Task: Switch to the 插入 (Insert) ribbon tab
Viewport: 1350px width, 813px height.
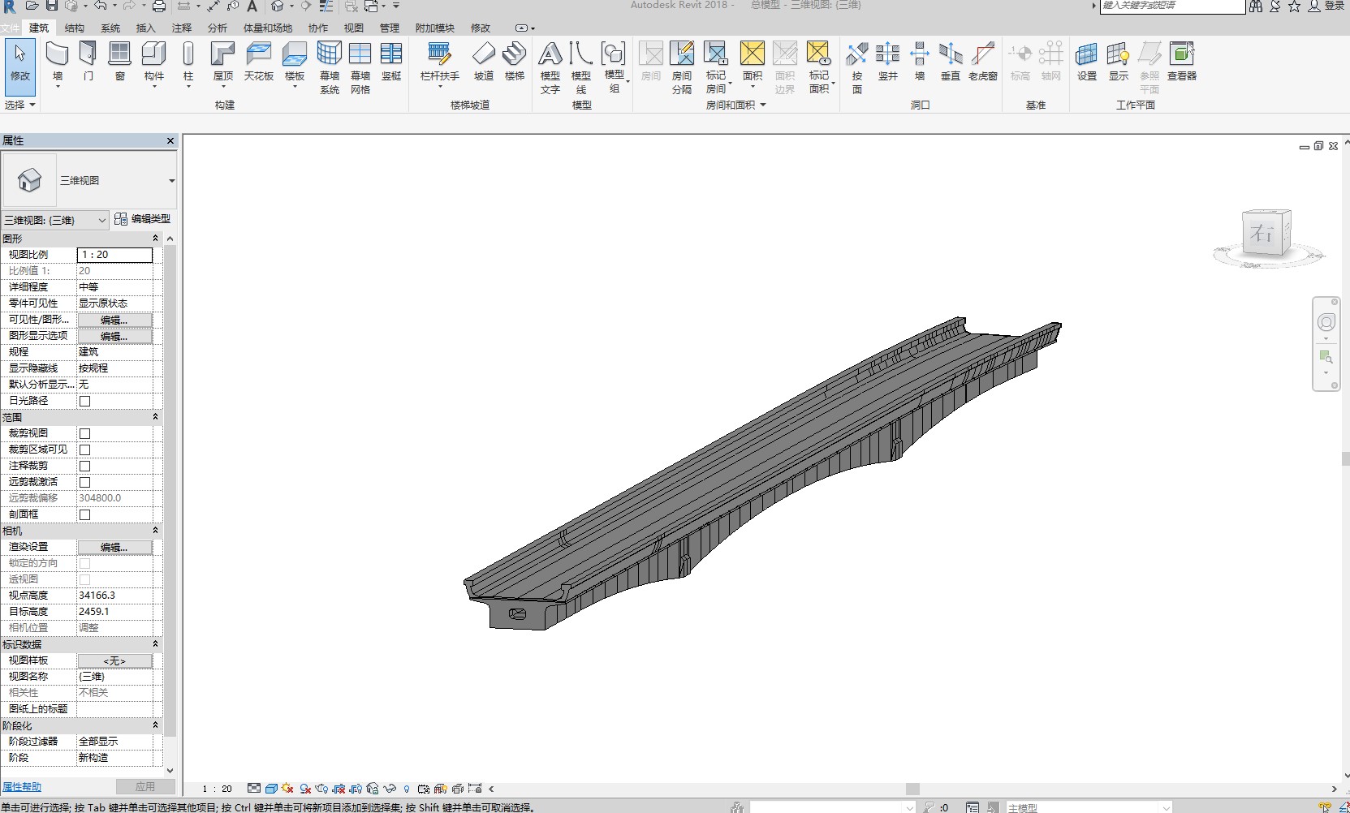Action: 145,28
